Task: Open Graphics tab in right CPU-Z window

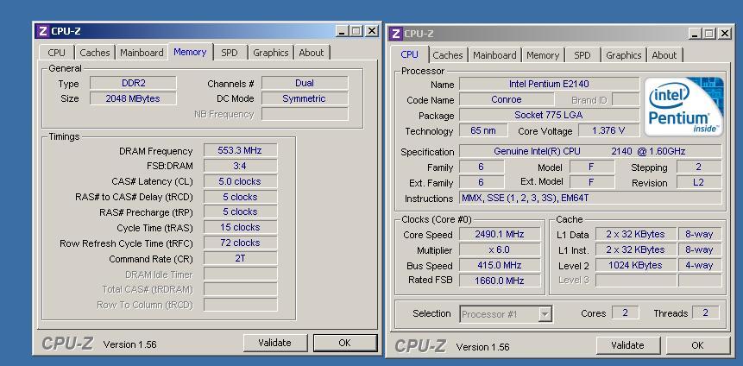Action: (624, 55)
